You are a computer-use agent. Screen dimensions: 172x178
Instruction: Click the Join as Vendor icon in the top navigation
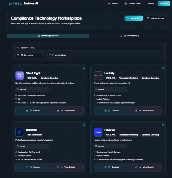tap(126, 4)
